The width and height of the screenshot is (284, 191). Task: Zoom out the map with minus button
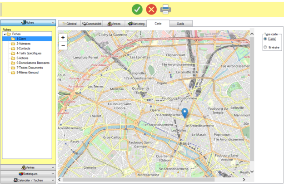pyautogui.click(x=63, y=45)
